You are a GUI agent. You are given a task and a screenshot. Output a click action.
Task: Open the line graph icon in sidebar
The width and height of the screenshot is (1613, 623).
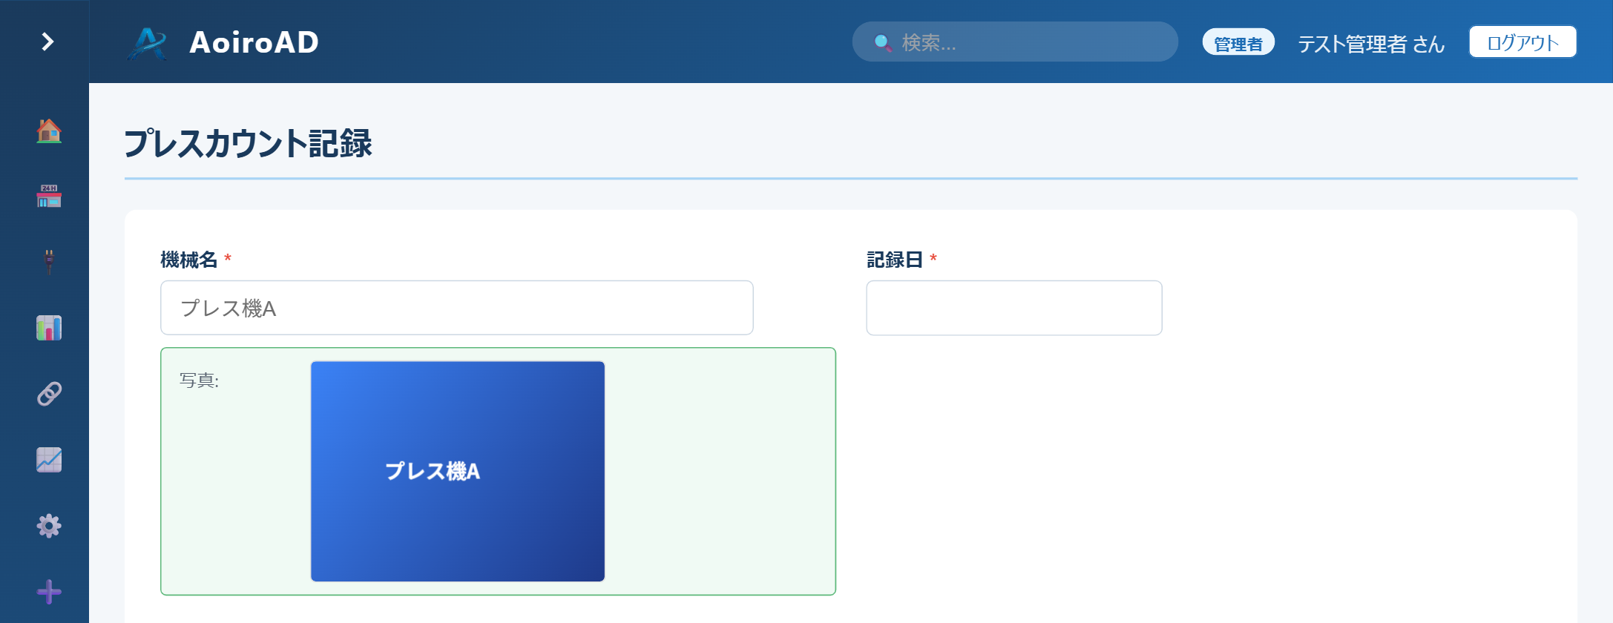point(49,460)
